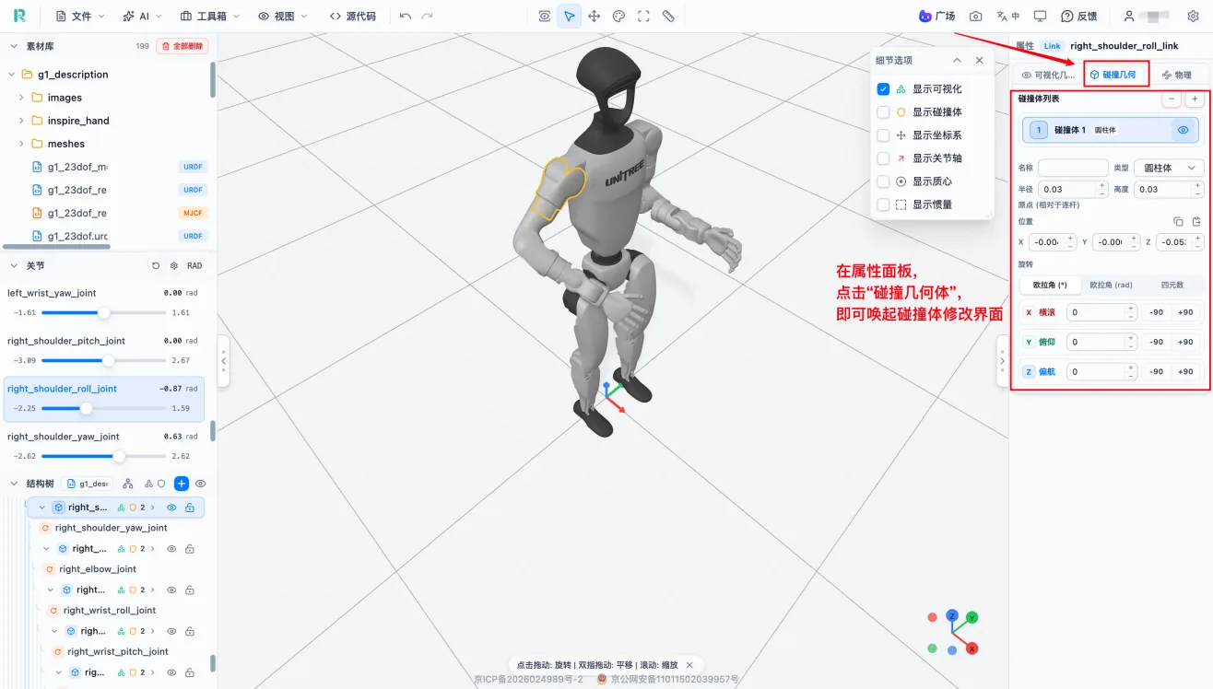The width and height of the screenshot is (1213, 689).
Task: Open the 源代码 view
Action: tap(353, 17)
